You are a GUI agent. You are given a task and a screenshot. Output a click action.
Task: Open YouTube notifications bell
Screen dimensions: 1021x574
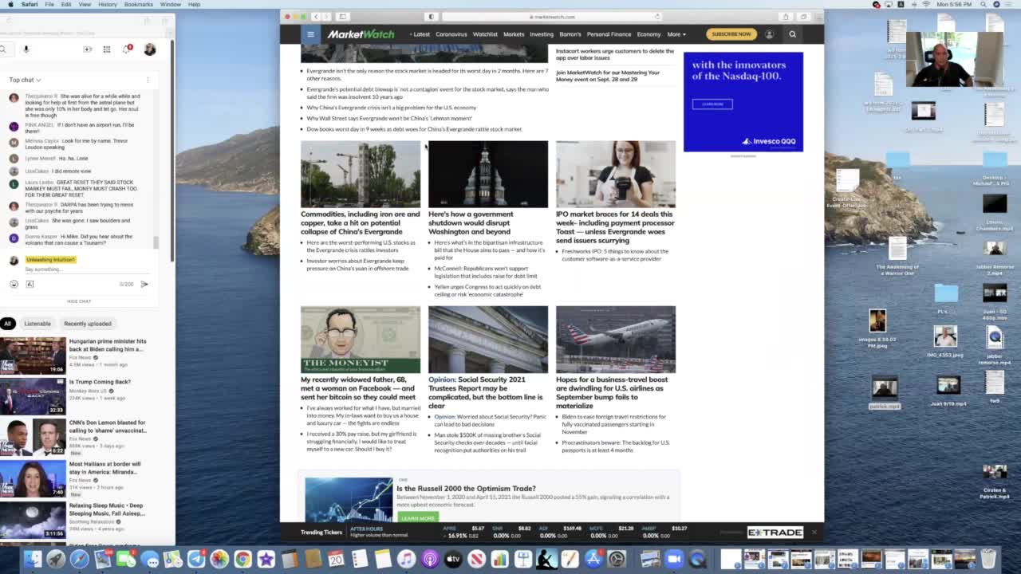[127, 49]
